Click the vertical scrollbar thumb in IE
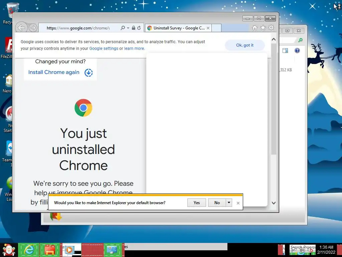The width and height of the screenshot is (342, 257). [274, 99]
